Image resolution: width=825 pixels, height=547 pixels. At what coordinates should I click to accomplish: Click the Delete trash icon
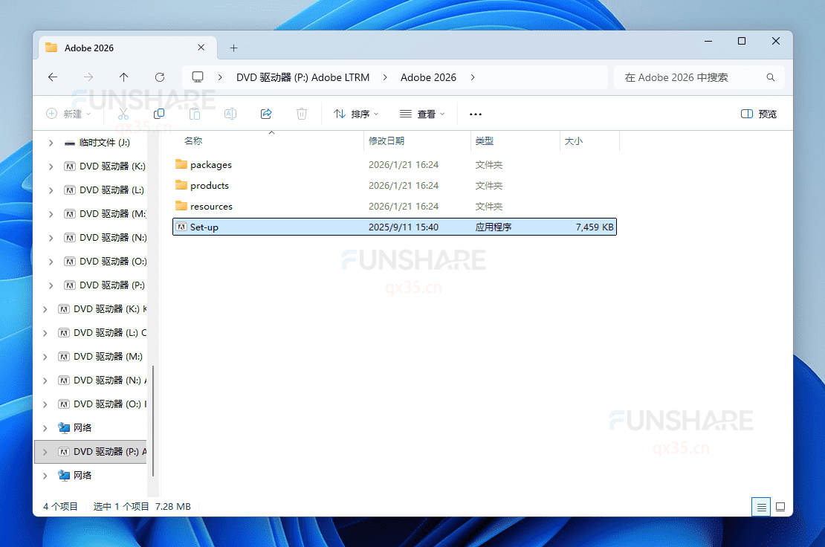302,113
